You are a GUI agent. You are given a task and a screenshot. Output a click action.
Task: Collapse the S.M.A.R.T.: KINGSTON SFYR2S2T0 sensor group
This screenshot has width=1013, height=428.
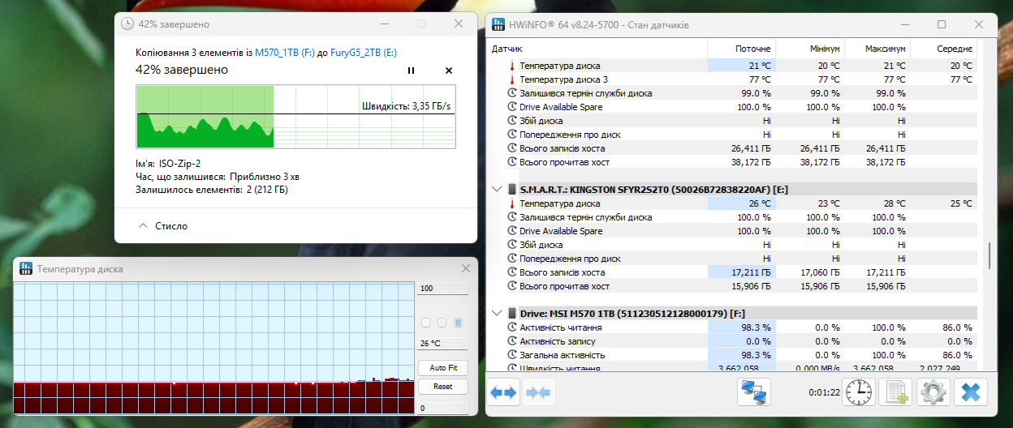tap(497, 190)
